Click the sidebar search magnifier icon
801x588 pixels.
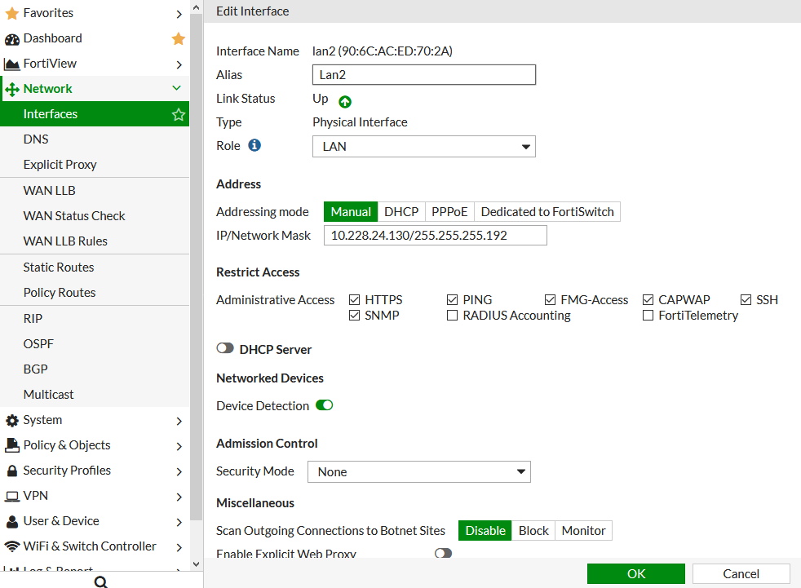100,581
